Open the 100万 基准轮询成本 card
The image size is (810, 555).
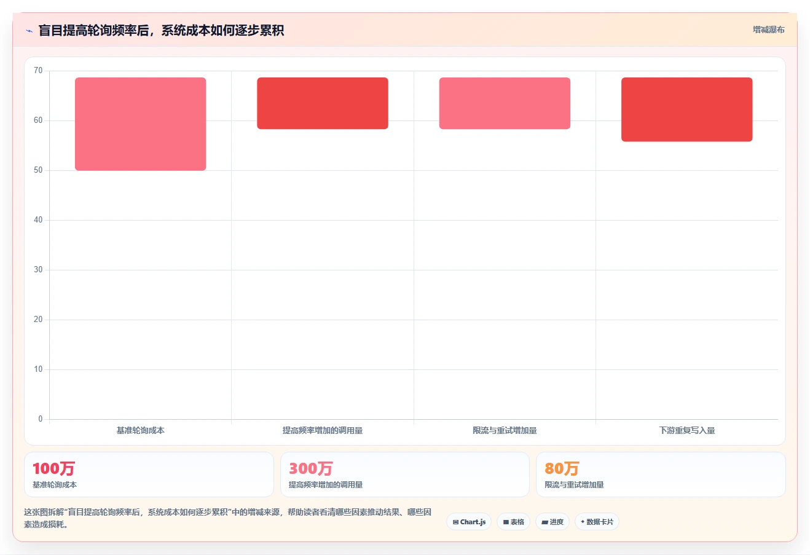coord(149,474)
